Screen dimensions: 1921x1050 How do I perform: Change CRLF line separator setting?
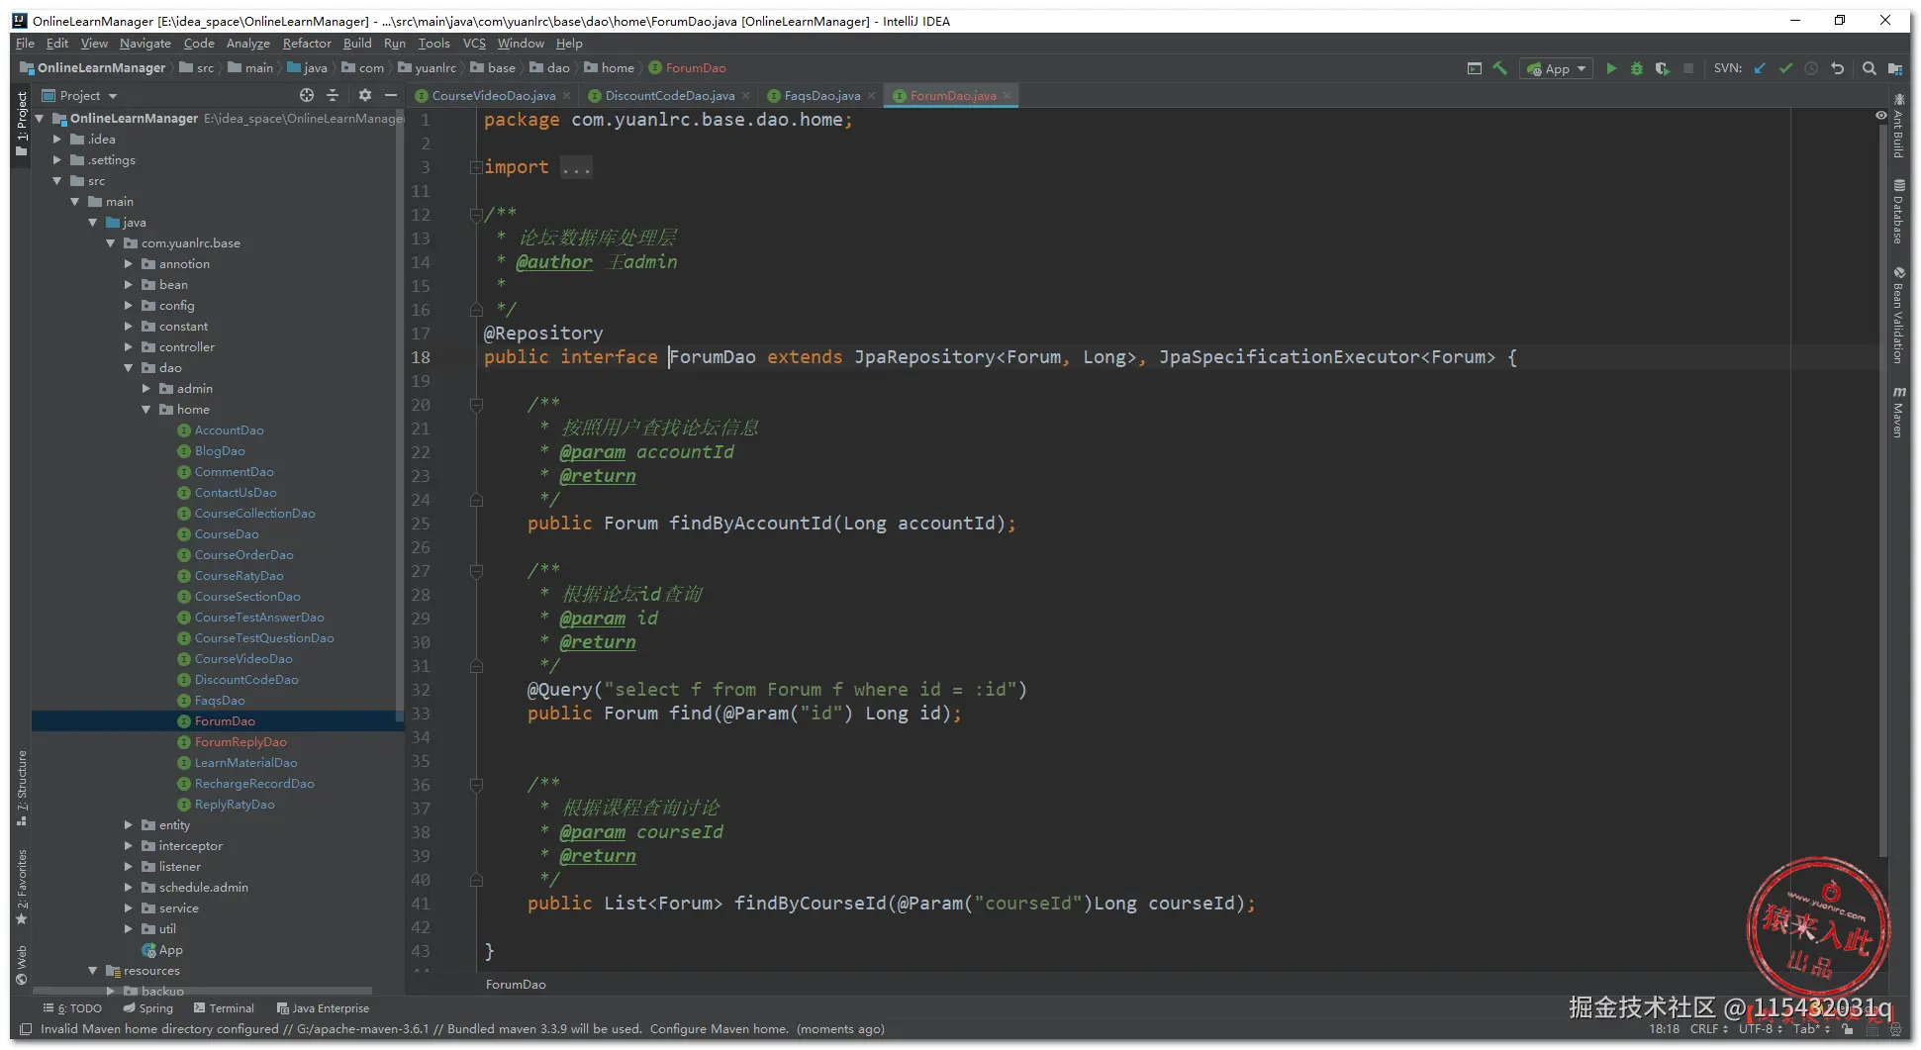[x=1708, y=1029]
